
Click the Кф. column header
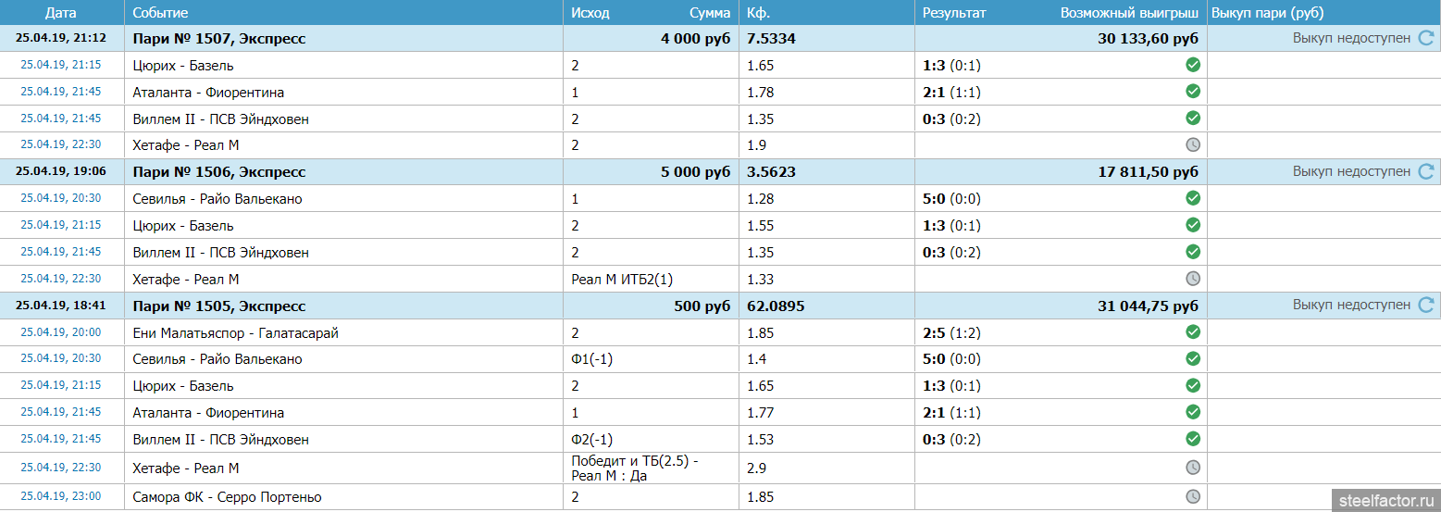point(758,13)
